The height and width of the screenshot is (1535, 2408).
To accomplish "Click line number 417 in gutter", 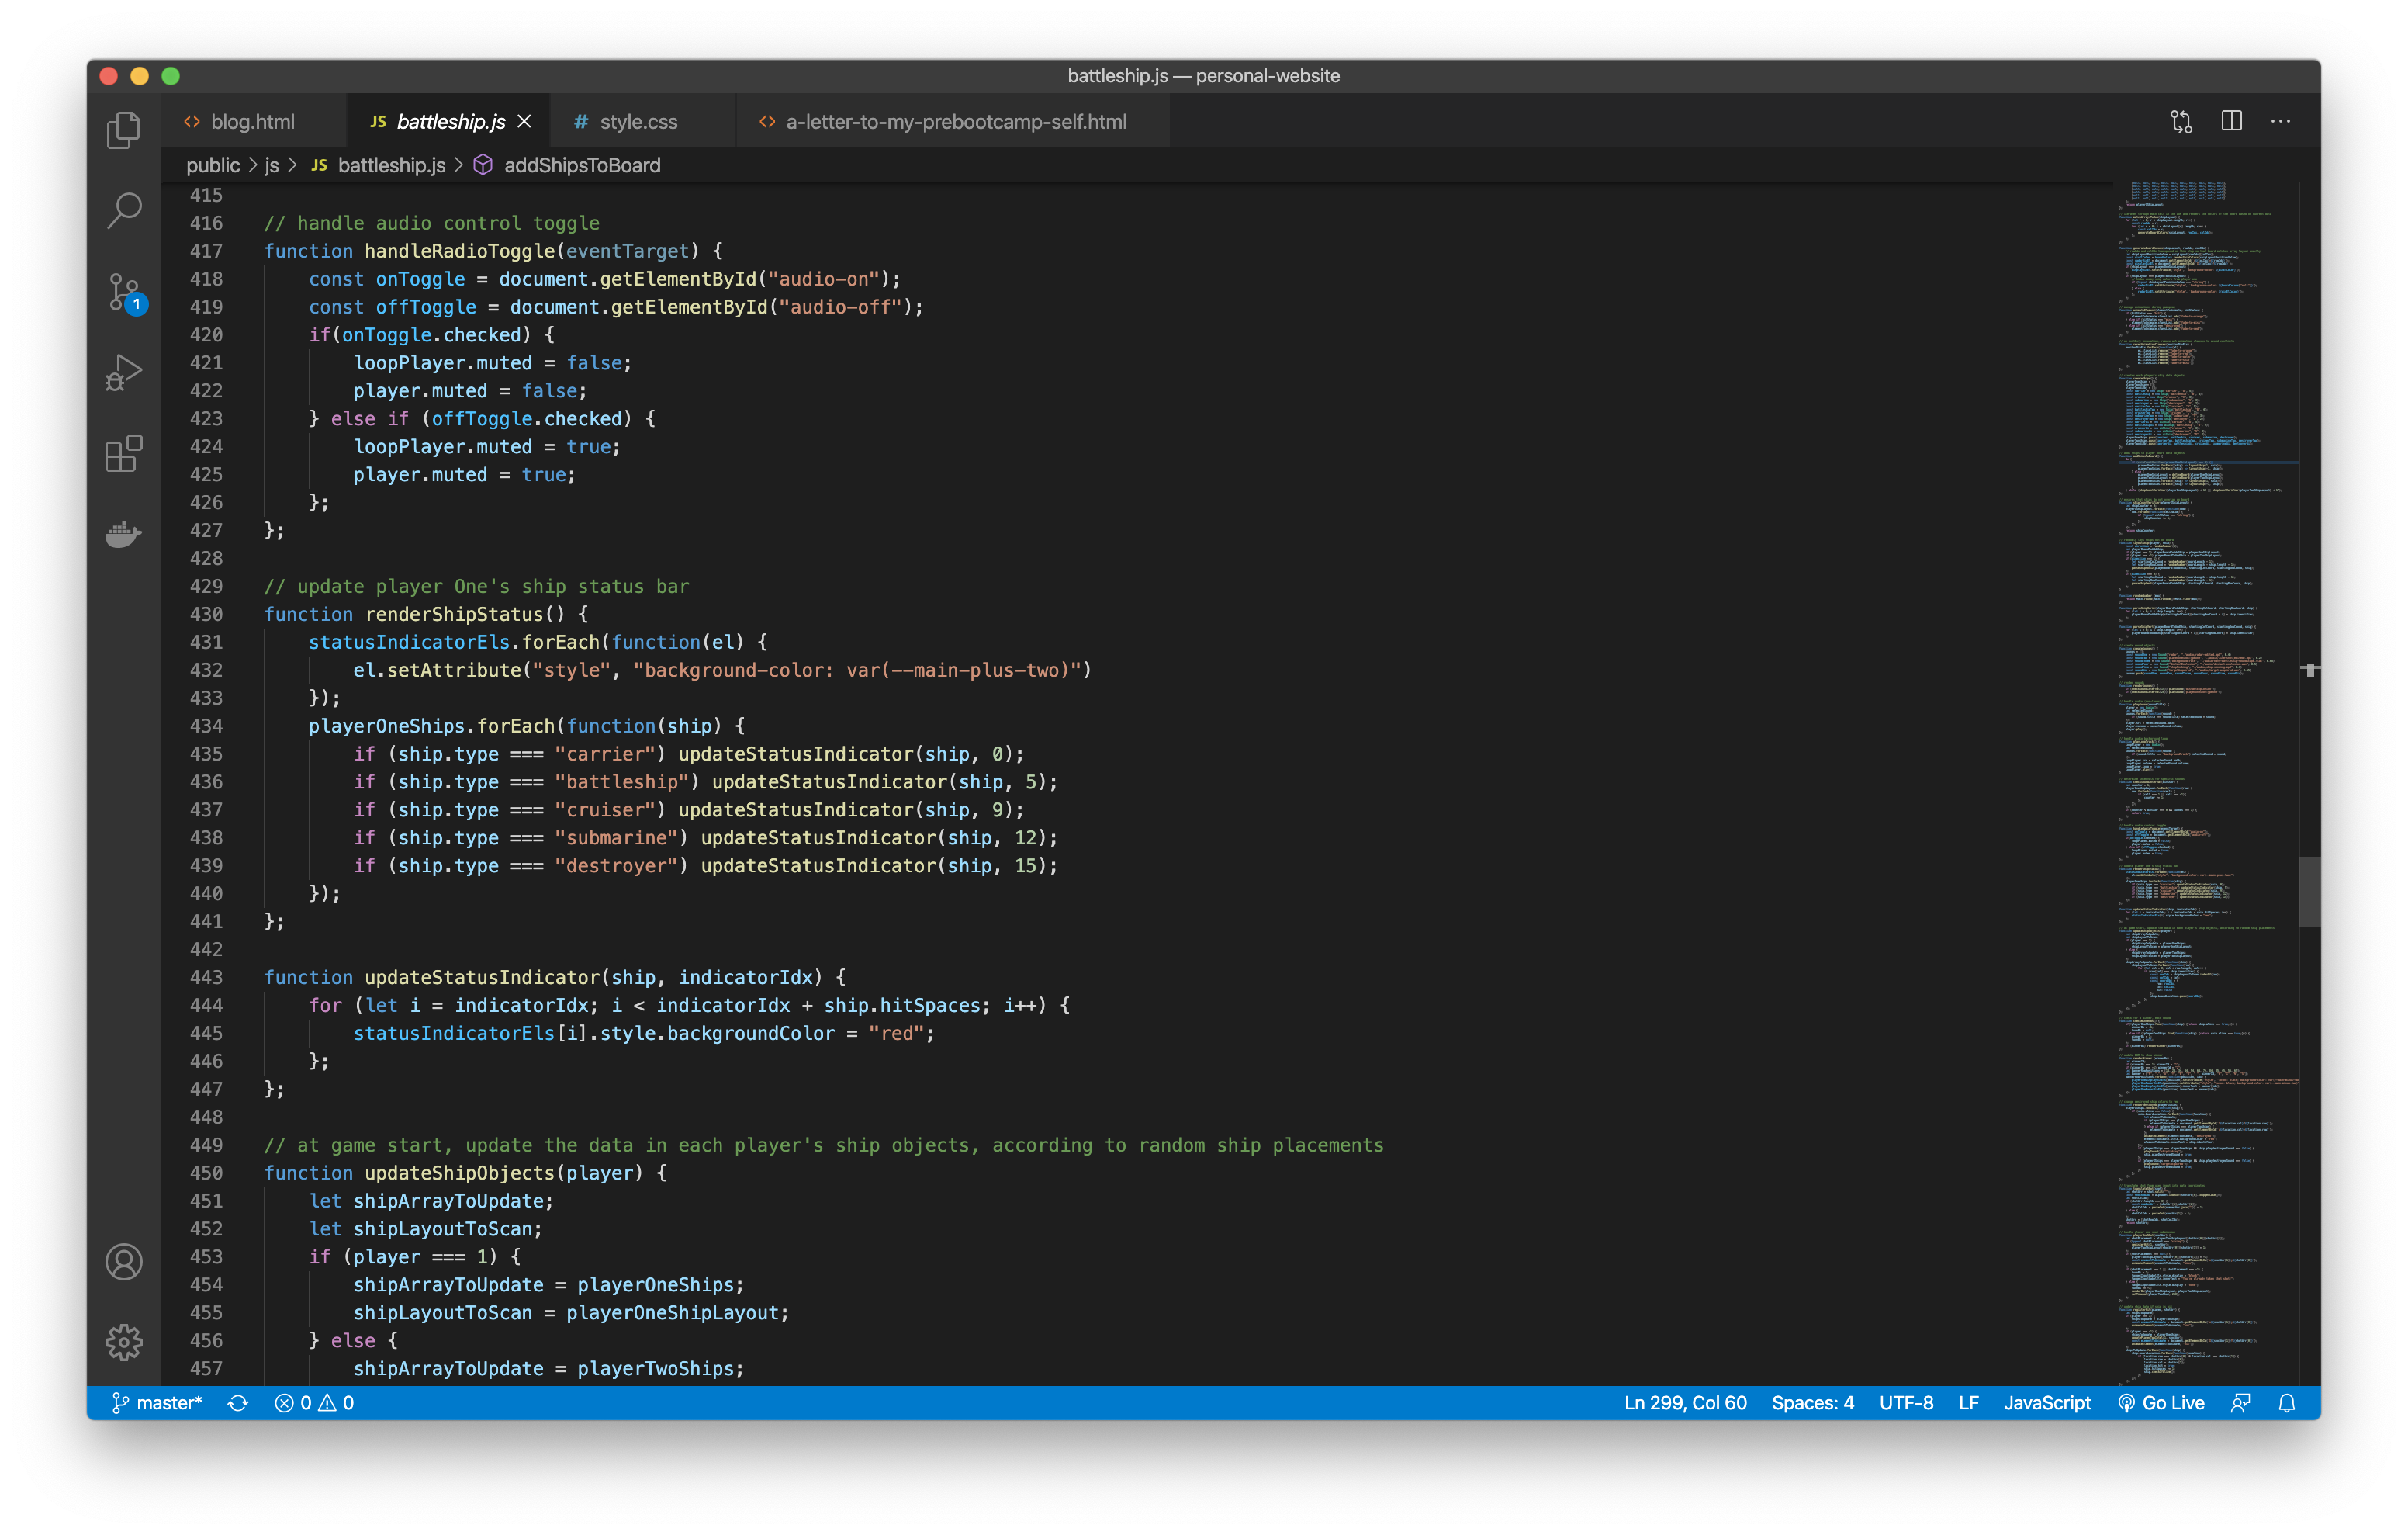I will pos(206,251).
